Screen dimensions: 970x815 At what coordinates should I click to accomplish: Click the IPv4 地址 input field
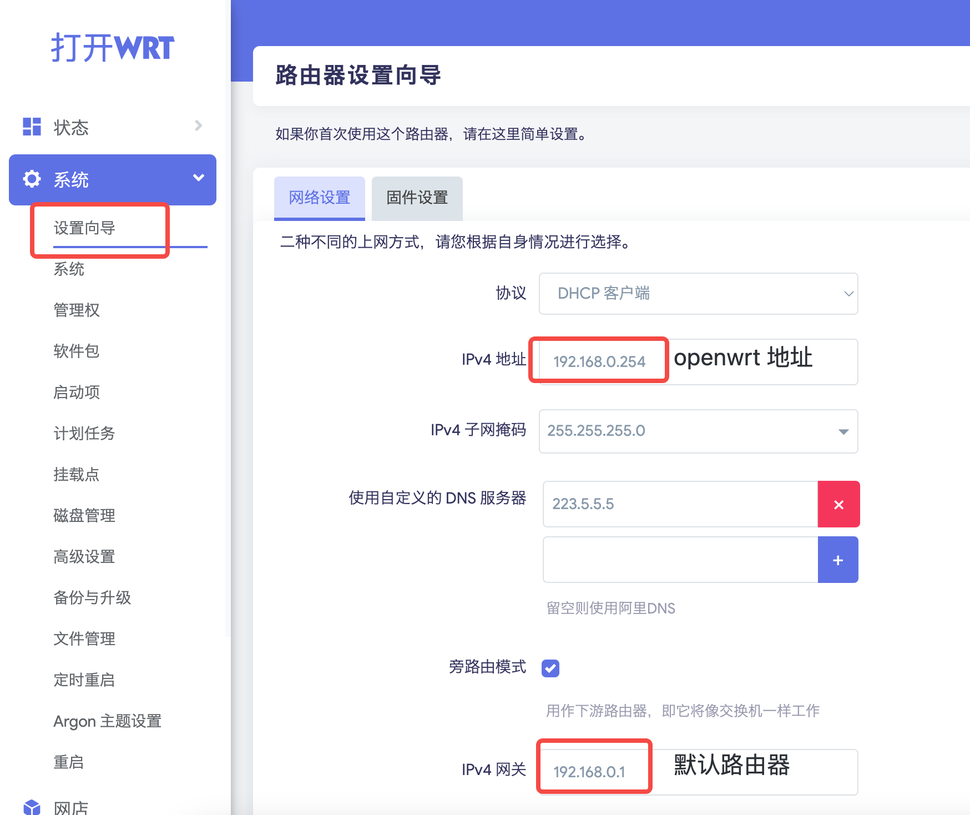pos(698,361)
